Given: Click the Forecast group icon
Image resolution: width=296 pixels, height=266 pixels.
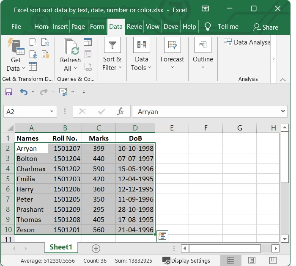Looking at the screenshot, I should pos(172,45).
